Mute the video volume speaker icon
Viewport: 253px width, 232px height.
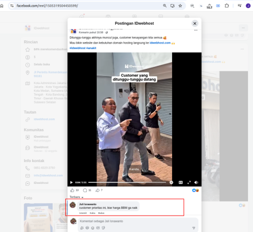pos(196,182)
